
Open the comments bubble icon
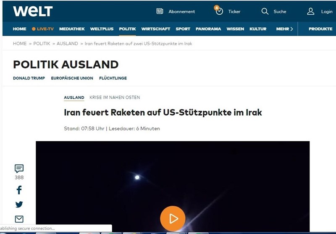click(19, 168)
